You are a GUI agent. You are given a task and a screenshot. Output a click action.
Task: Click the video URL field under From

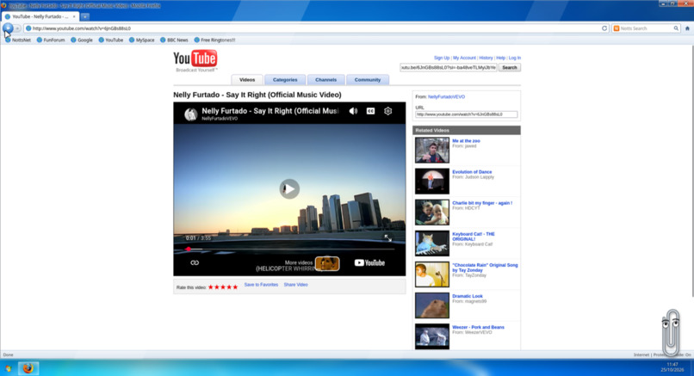[466, 114]
